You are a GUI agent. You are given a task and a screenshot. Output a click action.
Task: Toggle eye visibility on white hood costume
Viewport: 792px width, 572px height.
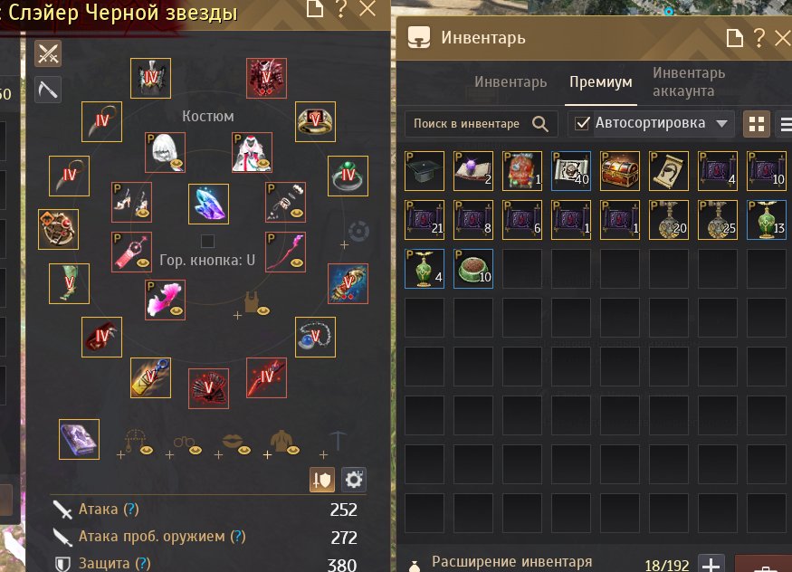tap(177, 164)
